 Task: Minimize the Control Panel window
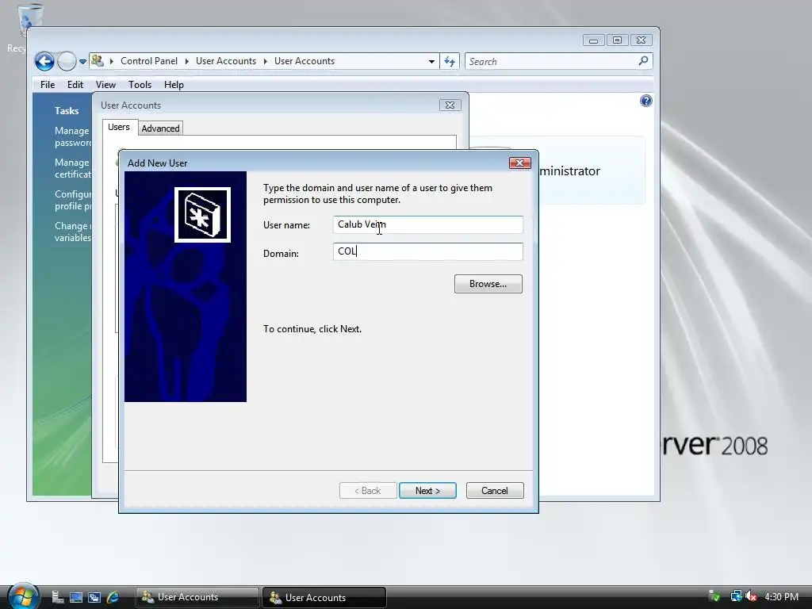click(593, 40)
